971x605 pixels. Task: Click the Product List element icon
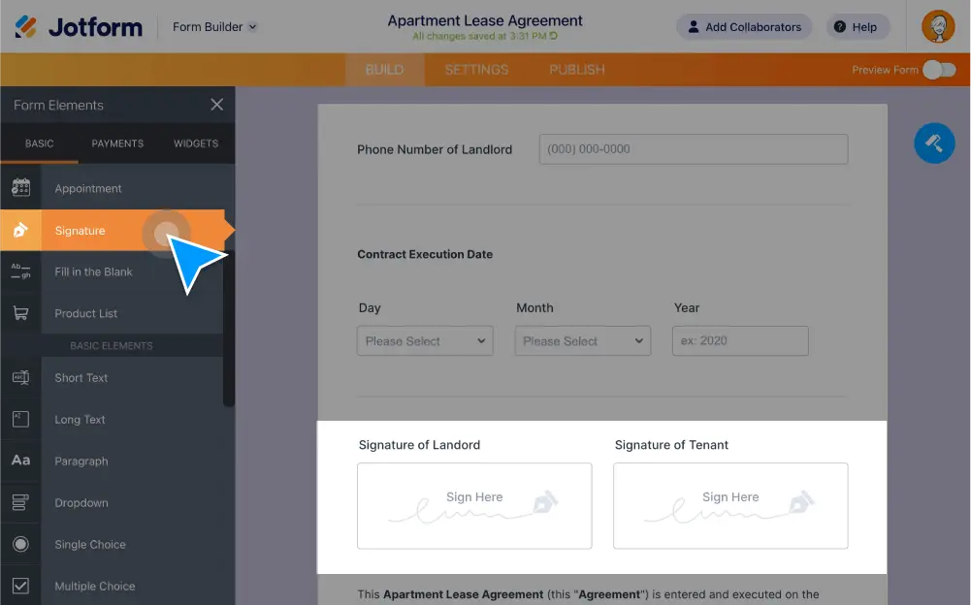(x=20, y=312)
